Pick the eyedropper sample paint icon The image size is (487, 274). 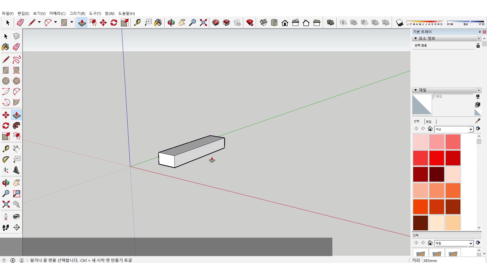[478, 121]
